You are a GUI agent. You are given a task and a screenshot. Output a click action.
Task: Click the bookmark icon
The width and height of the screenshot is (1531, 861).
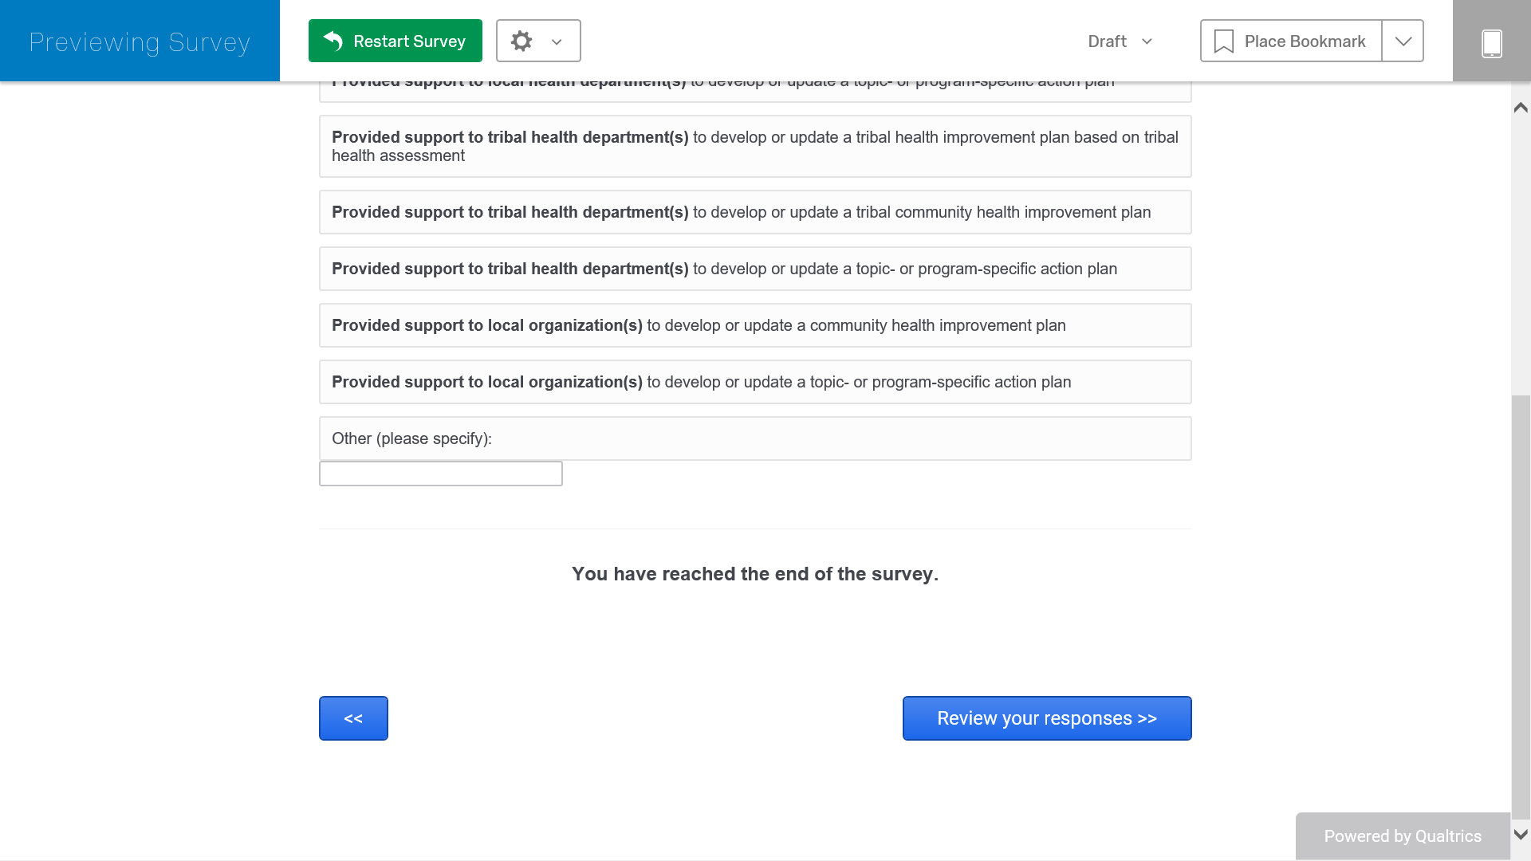click(1224, 41)
